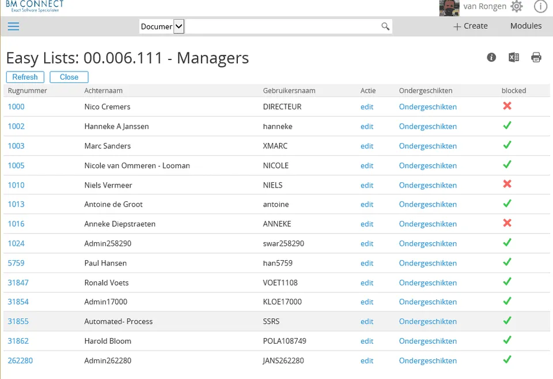View Ondergeschikten of Admin262280
This screenshot has height=379, width=553.
(x=428, y=361)
